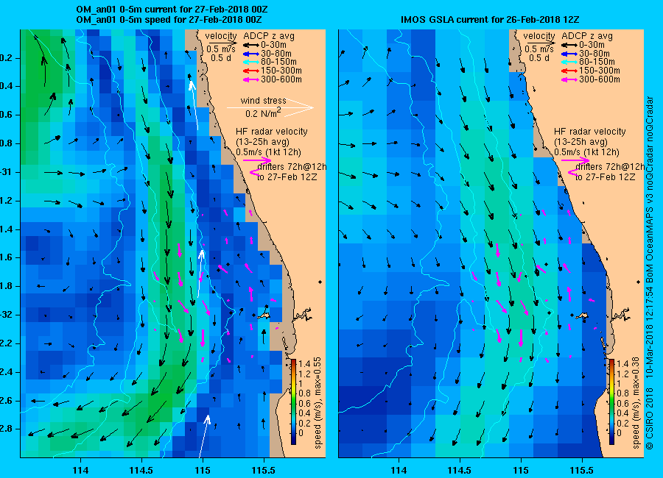Click longitude tick "114.5" under left map
The image size is (663, 478).
coord(141,470)
